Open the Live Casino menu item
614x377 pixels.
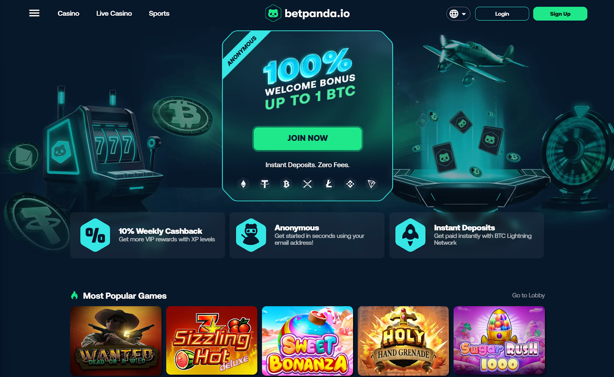[x=114, y=13]
